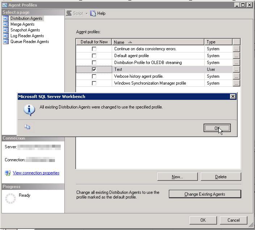The image size is (255, 230).
Task: Maximize the Agent Profiles window
Action: (x=243, y=5)
